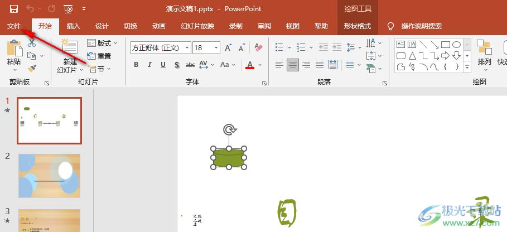This screenshot has width=507, height=232.
Task: Open the 节 section dropdown
Action: pos(100,69)
